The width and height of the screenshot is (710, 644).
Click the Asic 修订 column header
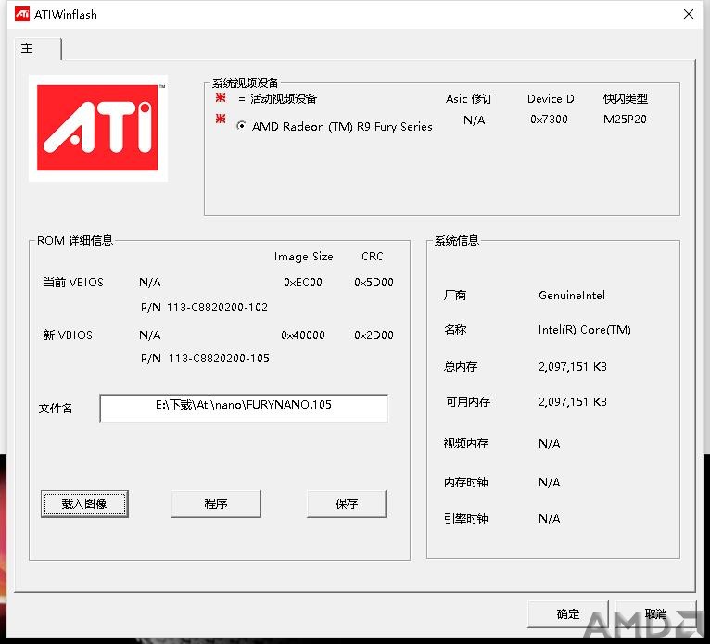coord(469,98)
